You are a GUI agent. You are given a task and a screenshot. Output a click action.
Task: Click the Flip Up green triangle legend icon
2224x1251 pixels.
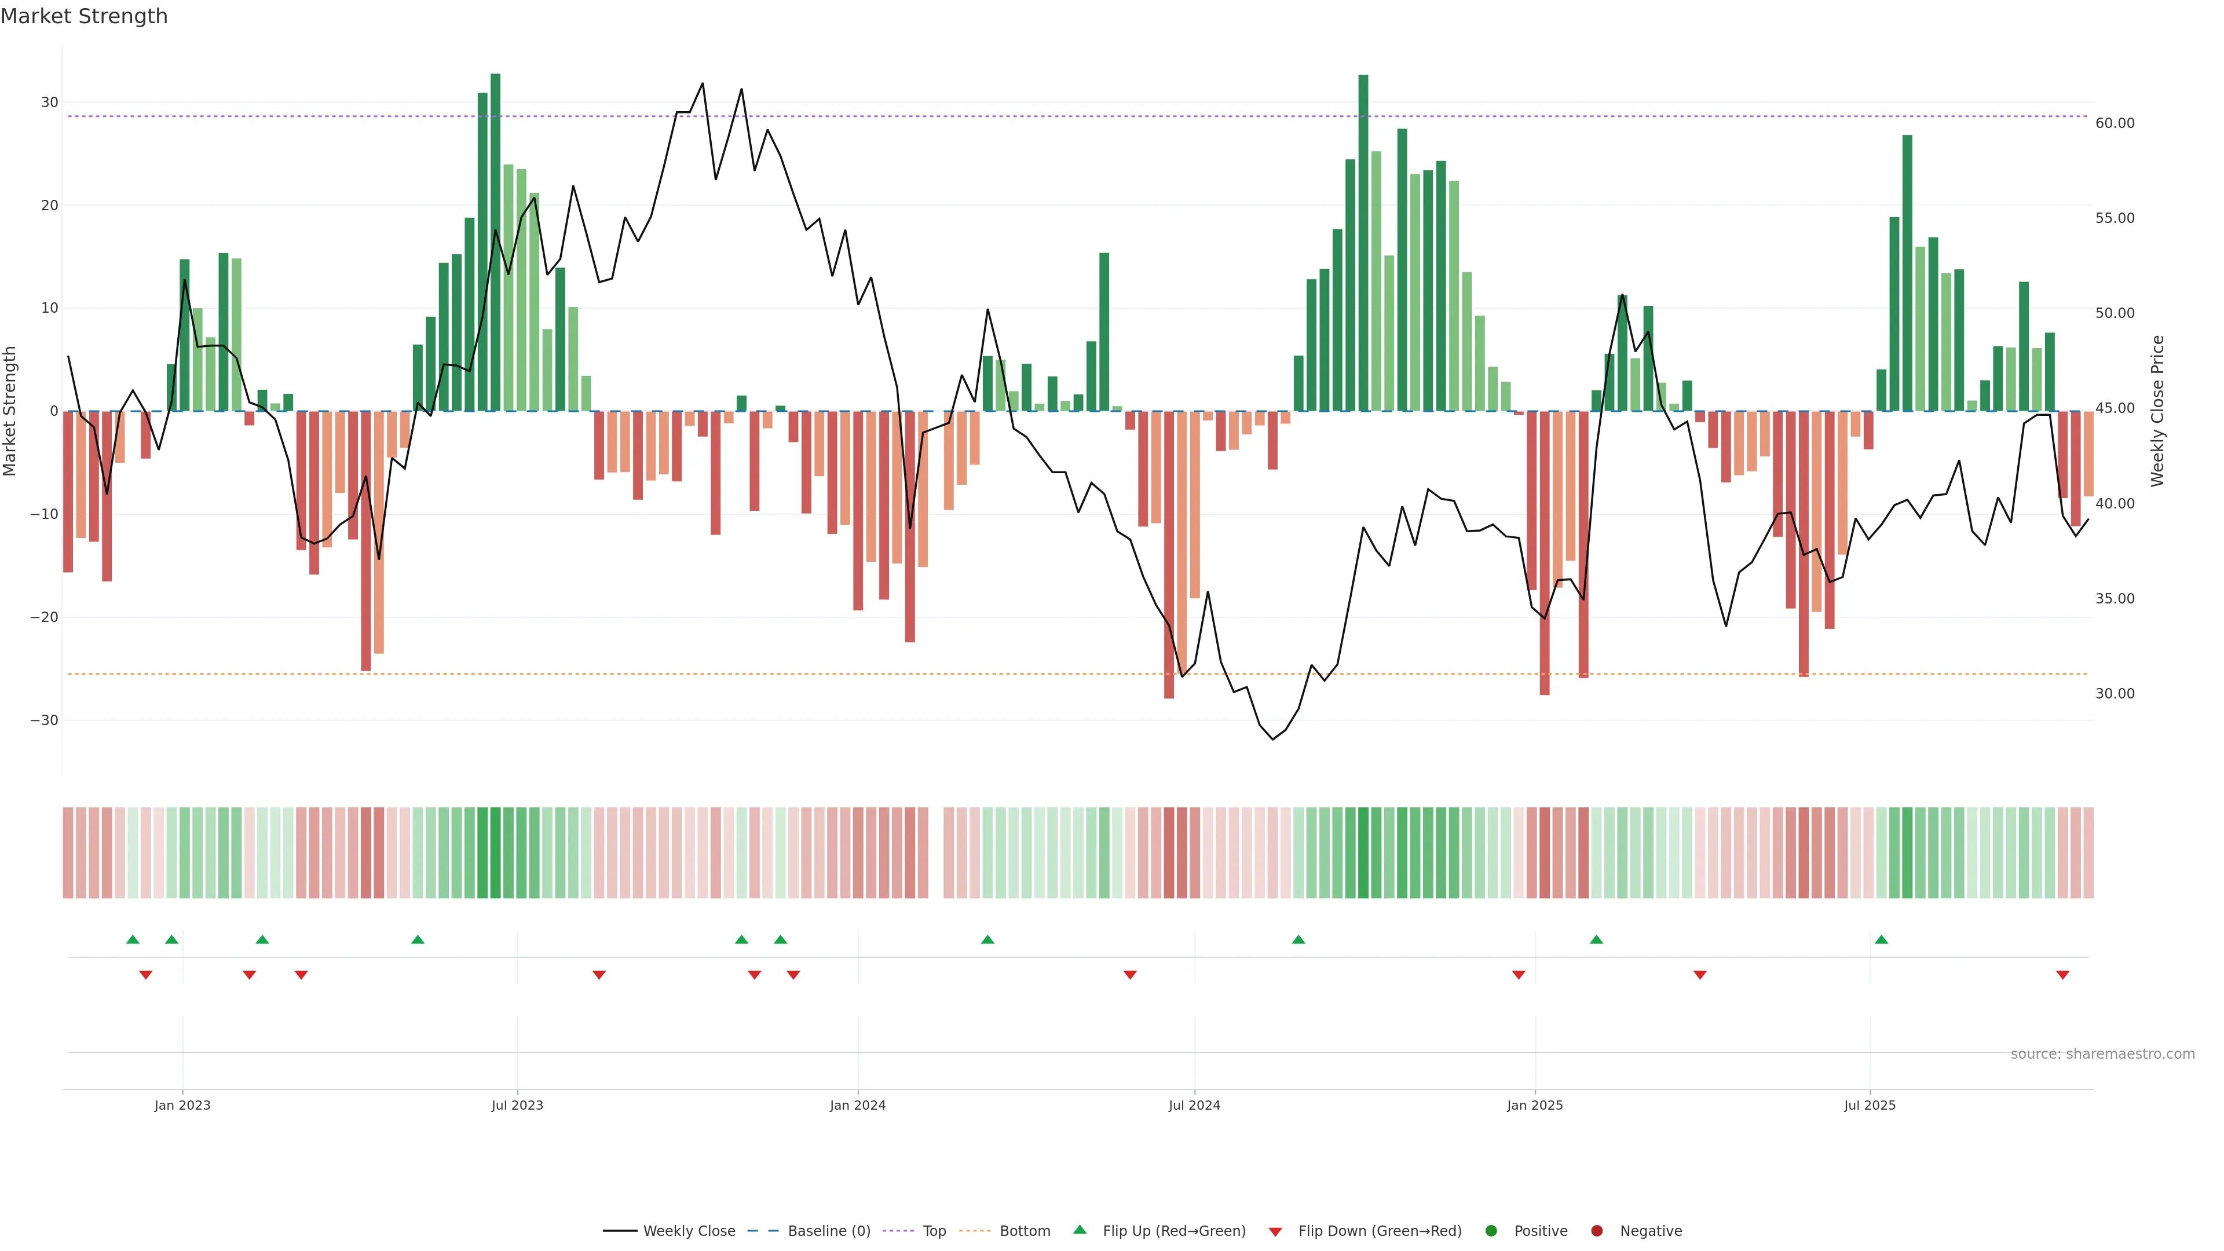(1079, 1230)
